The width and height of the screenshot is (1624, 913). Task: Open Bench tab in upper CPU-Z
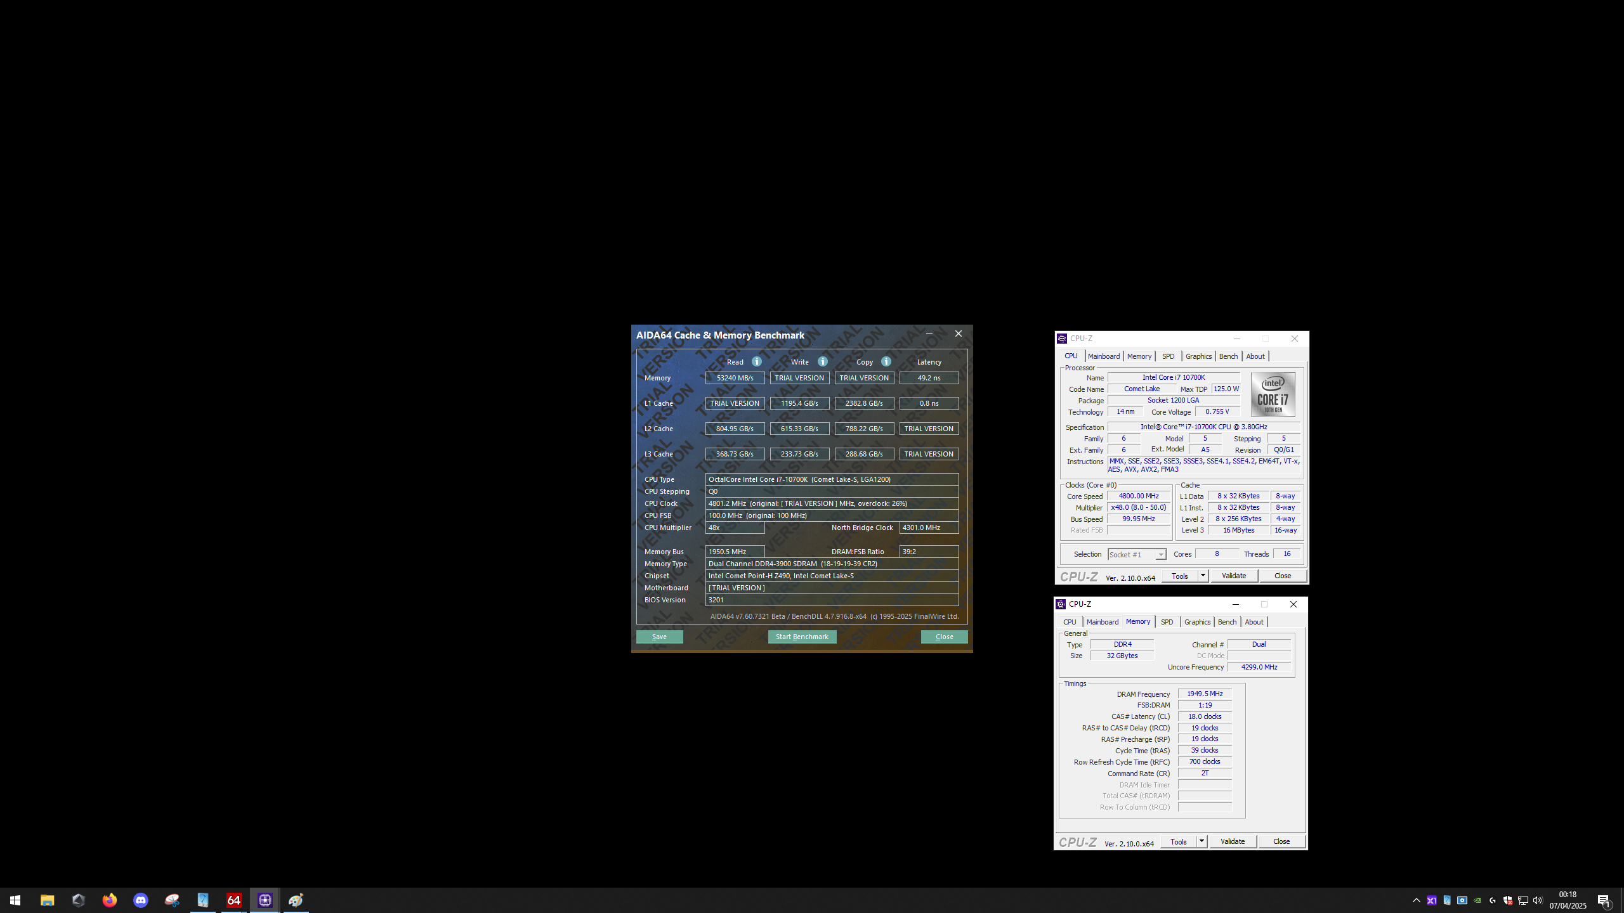point(1229,356)
